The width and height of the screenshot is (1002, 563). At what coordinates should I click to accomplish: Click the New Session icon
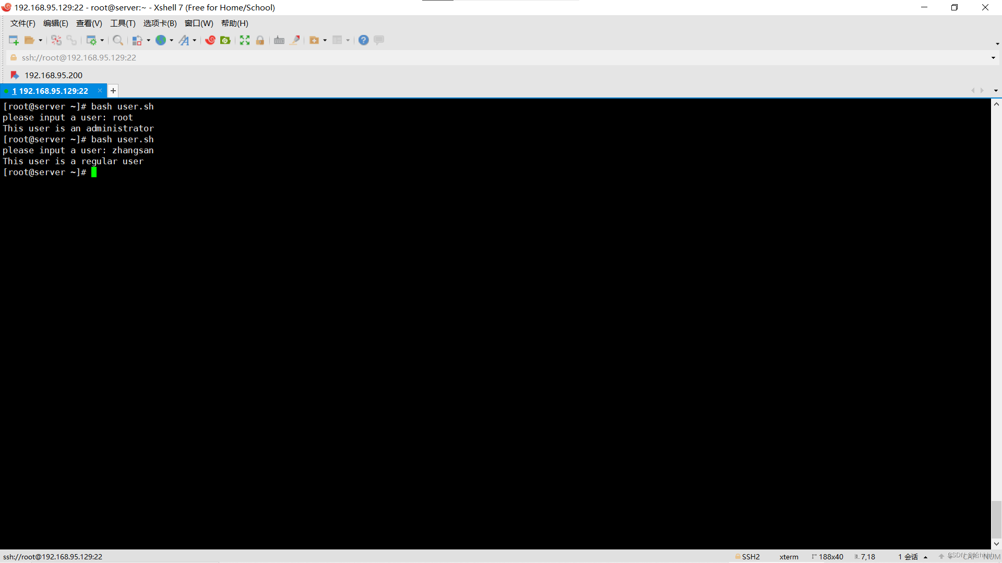point(14,40)
